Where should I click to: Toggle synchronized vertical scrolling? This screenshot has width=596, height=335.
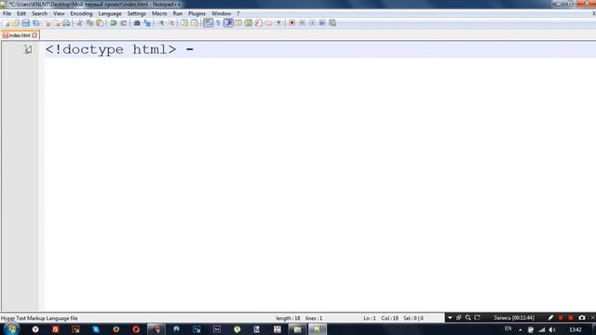click(x=184, y=23)
